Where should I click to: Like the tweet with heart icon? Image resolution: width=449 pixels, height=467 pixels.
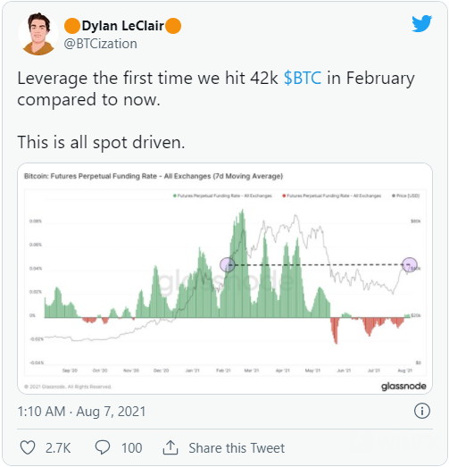pyautogui.click(x=28, y=447)
